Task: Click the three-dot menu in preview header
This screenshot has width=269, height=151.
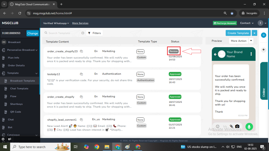Action: [251, 54]
